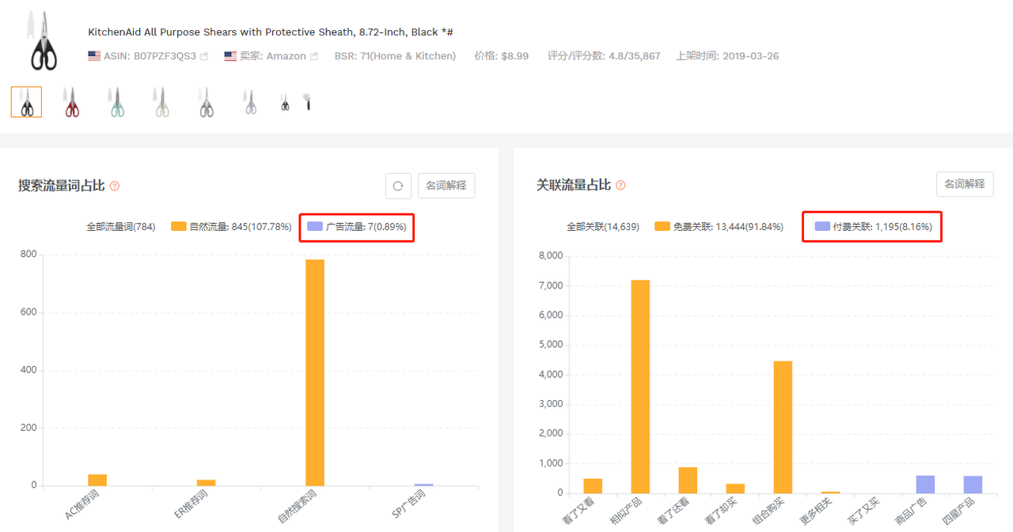Select the red shears variant thumbnail
The image size is (1013, 532).
tap(72, 103)
